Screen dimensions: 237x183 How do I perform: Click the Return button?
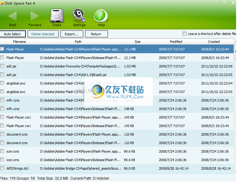point(96,34)
